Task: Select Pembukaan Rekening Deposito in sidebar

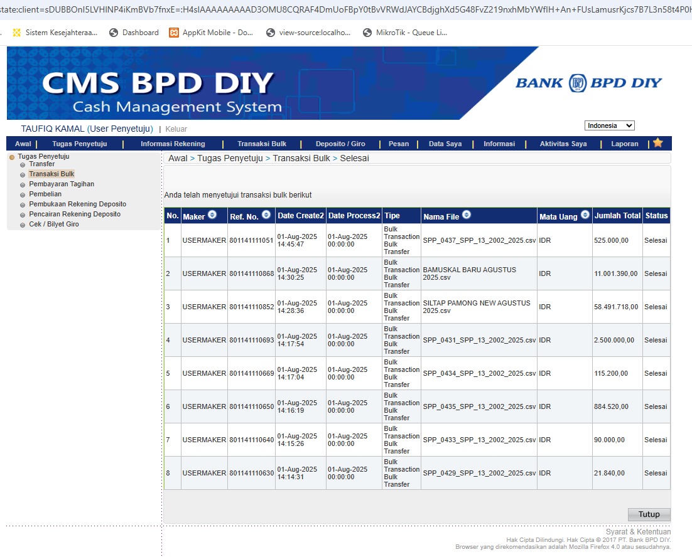Action: tap(78, 204)
